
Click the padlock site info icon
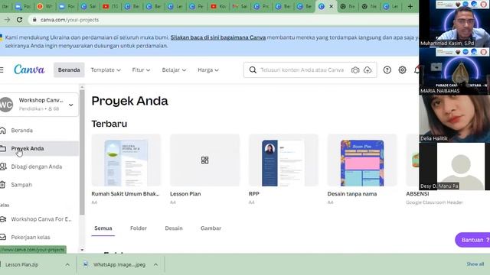(34, 20)
